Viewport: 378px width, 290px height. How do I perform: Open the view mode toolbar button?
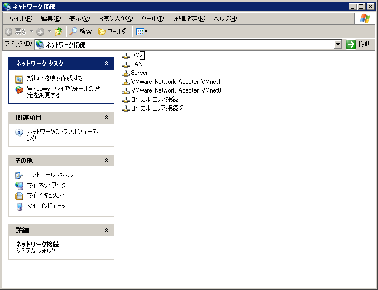(142, 32)
